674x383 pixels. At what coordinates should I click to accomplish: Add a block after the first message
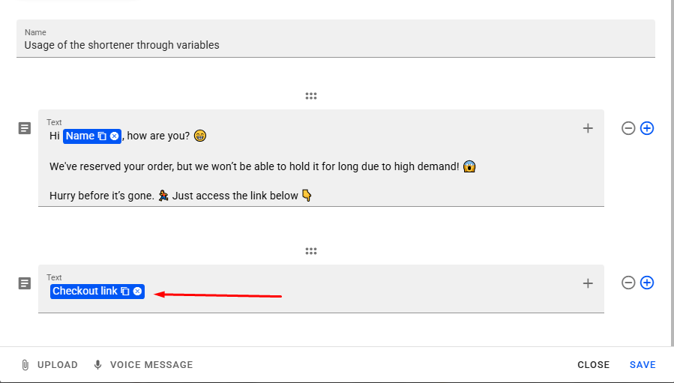click(647, 128)
